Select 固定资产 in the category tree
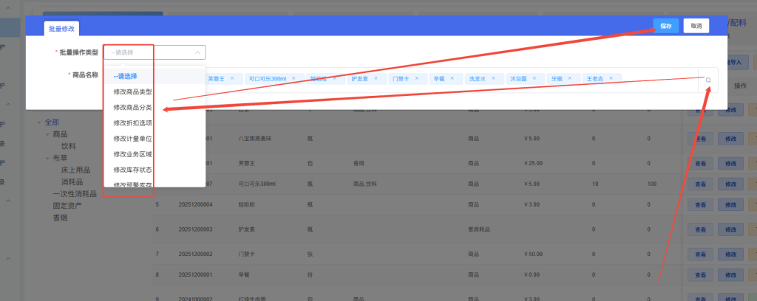 (x=67, y=206)
